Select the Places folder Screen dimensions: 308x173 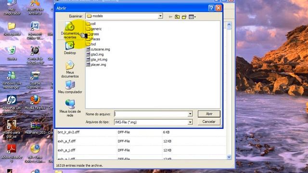coord(93,39)
